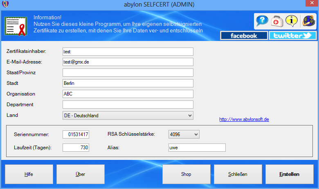Click the "Alias:" label
Screen dimensions: 319x189
[x=113, y=148]
